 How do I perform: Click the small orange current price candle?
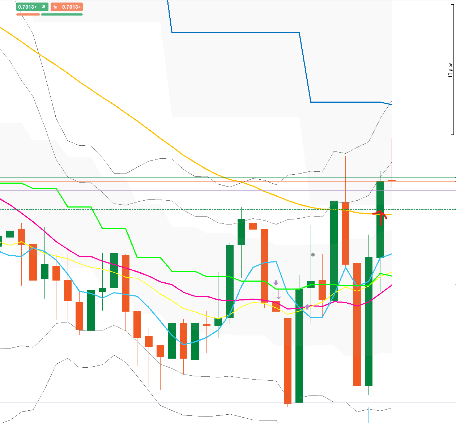[392, 180]
